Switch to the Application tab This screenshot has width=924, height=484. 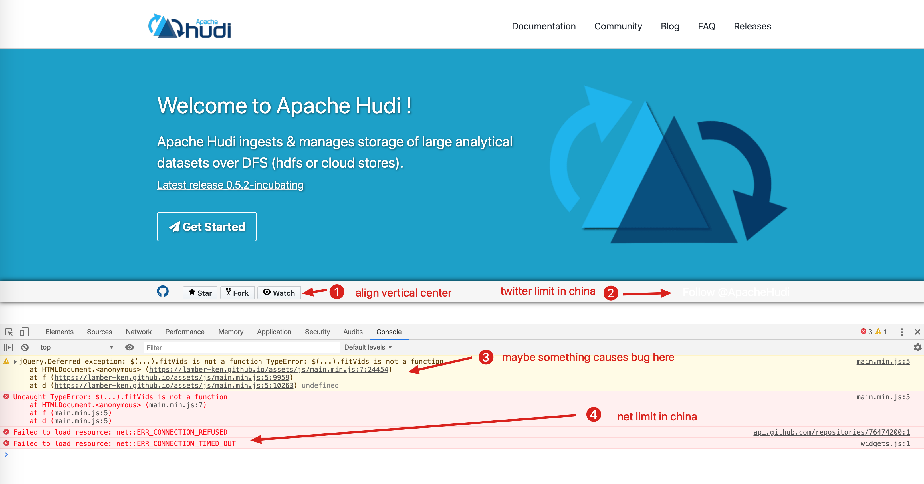(x=274, y=332)
